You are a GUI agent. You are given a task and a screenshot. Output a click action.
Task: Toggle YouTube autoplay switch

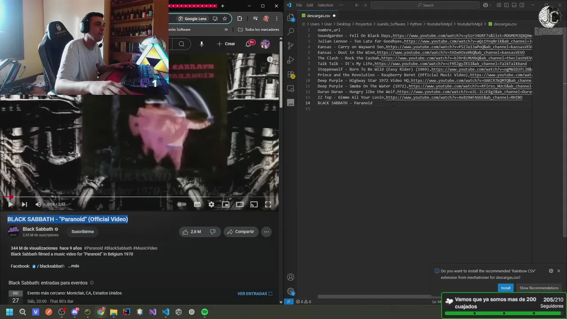click(x=182, y=204)
